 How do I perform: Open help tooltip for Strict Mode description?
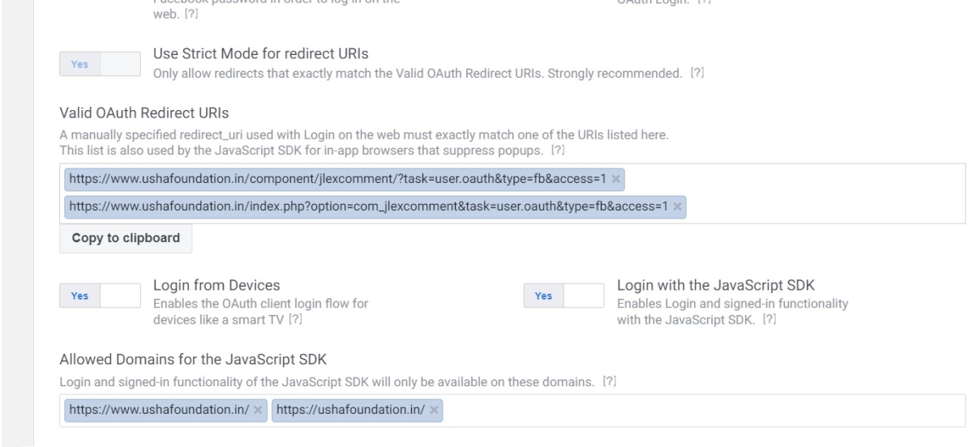pos(696,74)
